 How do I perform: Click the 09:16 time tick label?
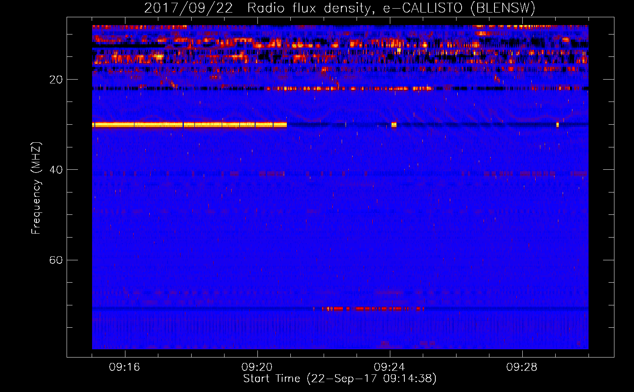point(125,367)
